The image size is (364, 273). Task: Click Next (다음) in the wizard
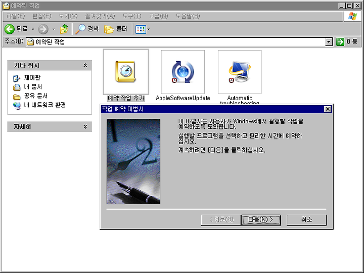coord(261,219)
